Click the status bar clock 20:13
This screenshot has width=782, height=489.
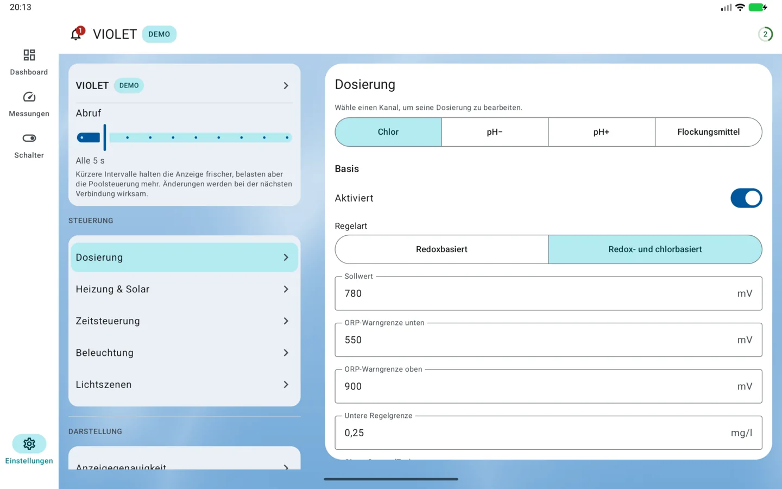[x=21, y=8]
